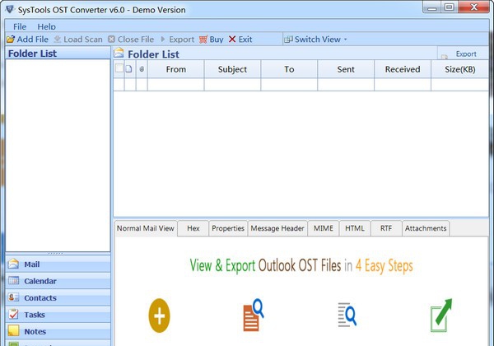Image resolution: width=494 pixels, height=346 pixels.
Task: Switch to the HTML tab
Action: [x=355, y=228]
